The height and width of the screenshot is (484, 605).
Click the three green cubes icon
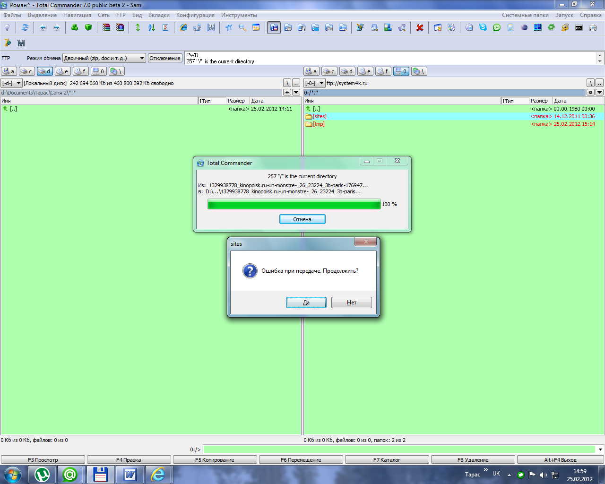click(x=75, y=27)
